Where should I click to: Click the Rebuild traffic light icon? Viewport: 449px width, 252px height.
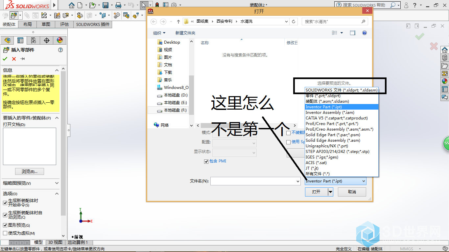click(x=157, y=5)
